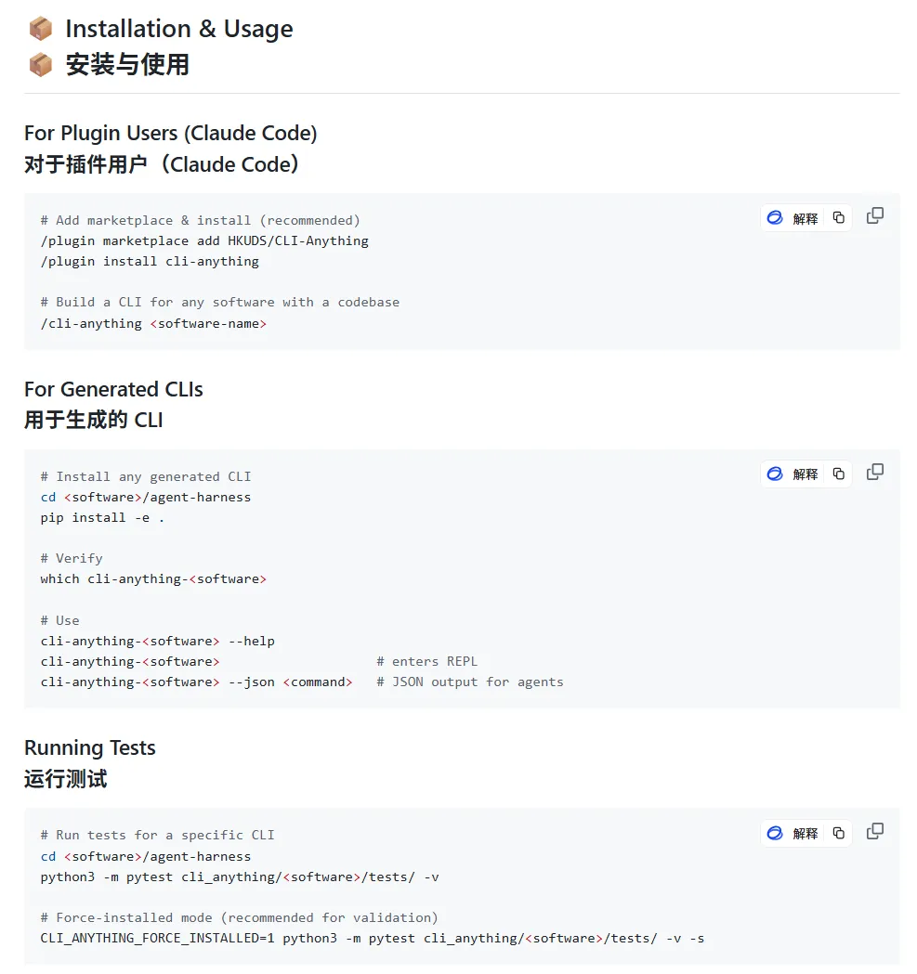Click the Running Tests heading
Image resolution: width=917 pixels, height=974 pixels.
[x=90, y=747]
